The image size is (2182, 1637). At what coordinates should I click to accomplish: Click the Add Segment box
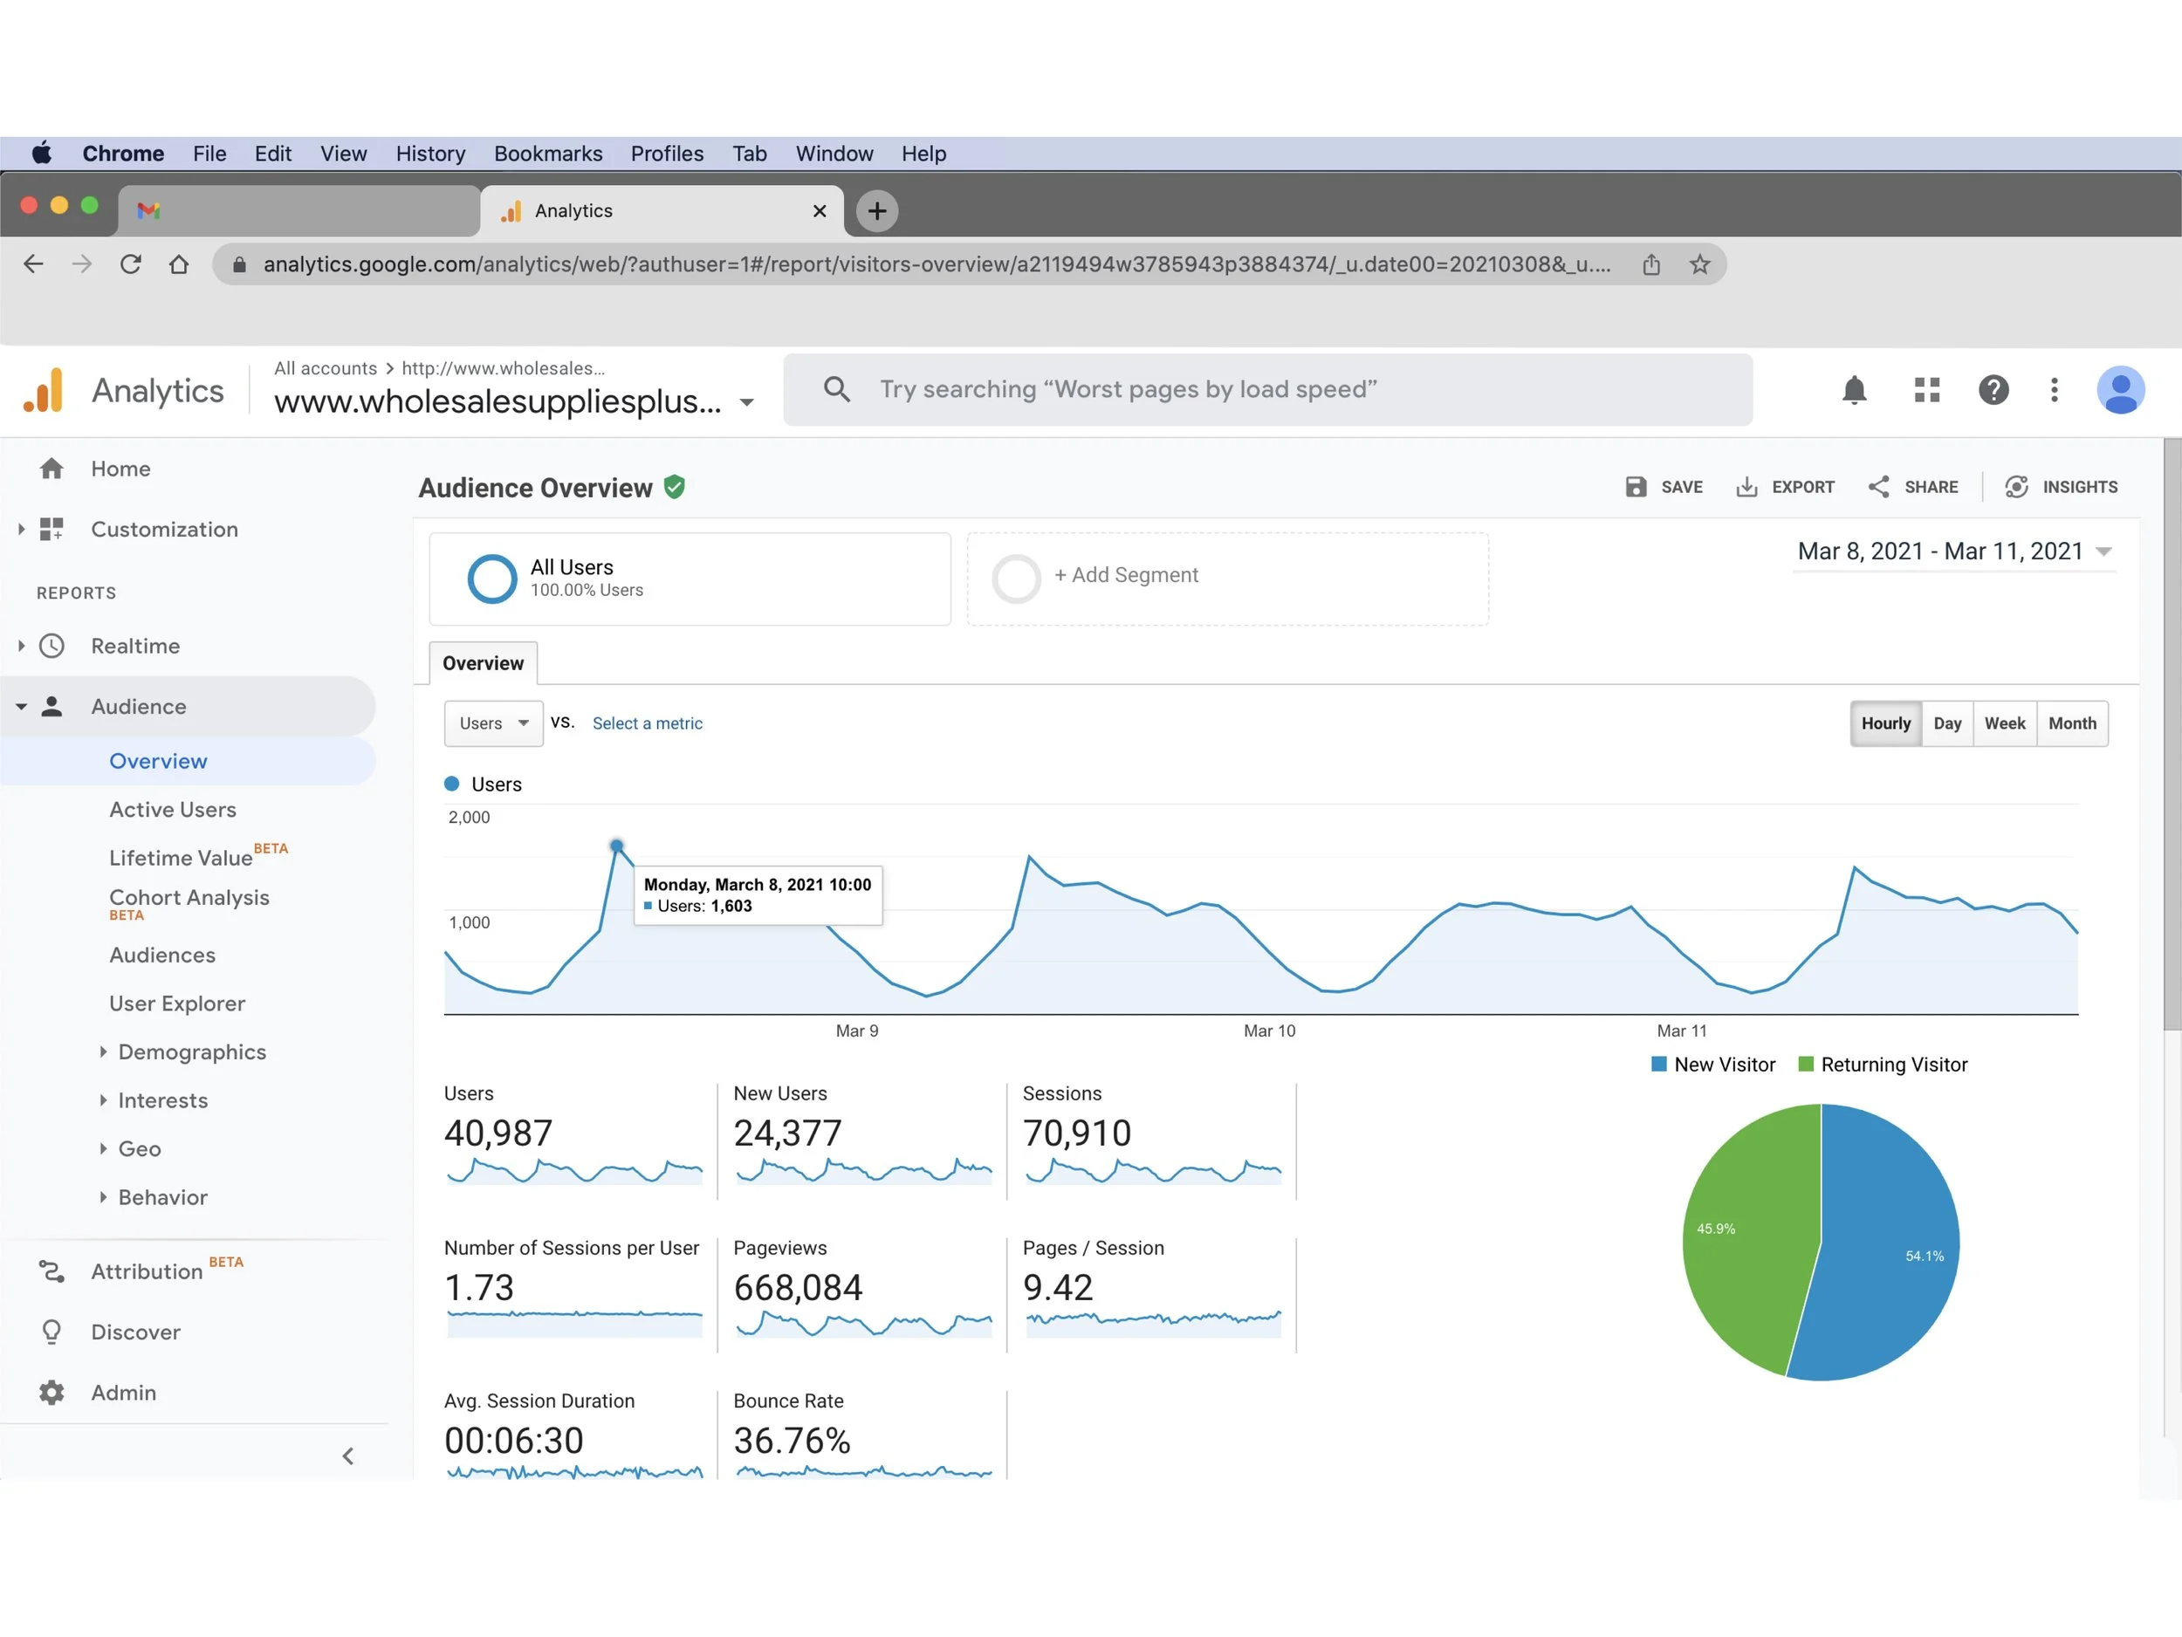(1226, 579)
